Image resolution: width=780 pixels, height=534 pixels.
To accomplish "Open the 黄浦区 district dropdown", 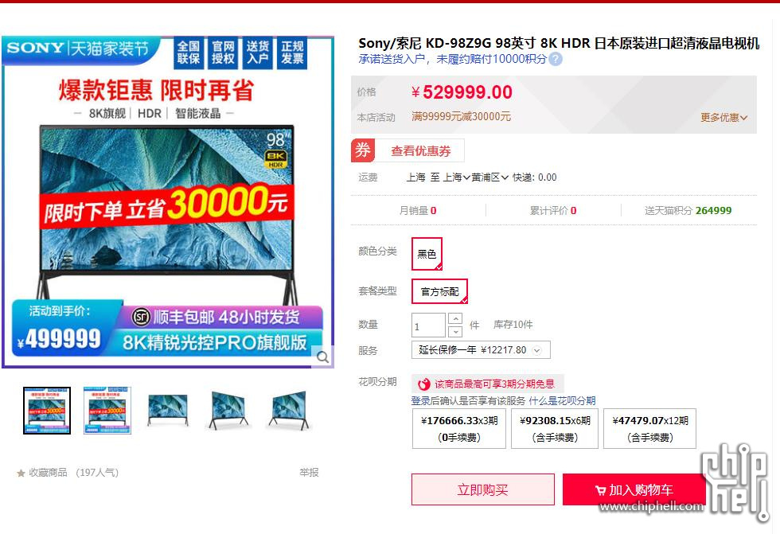I will 490,177.
